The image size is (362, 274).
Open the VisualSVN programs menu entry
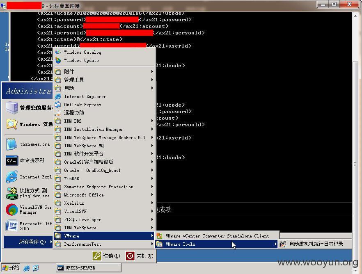coord(104,211)
